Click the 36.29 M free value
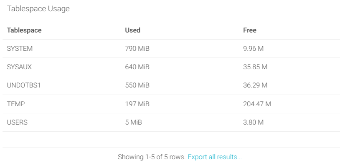Image resolution: width=340 pixels, height=165 pixels. (255, 85)
